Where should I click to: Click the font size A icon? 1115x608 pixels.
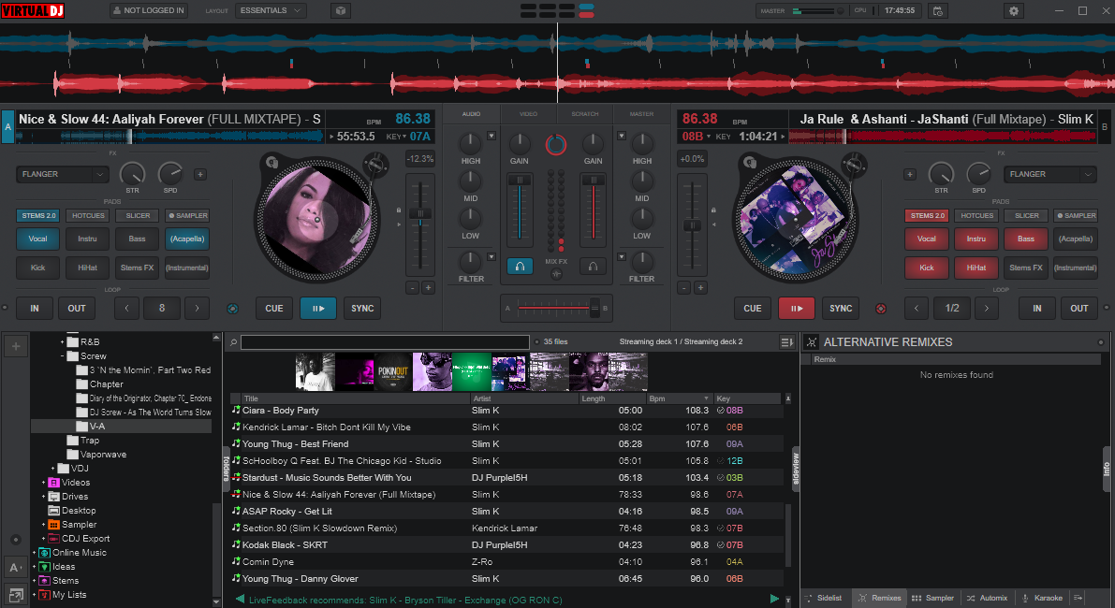(16, 567)
